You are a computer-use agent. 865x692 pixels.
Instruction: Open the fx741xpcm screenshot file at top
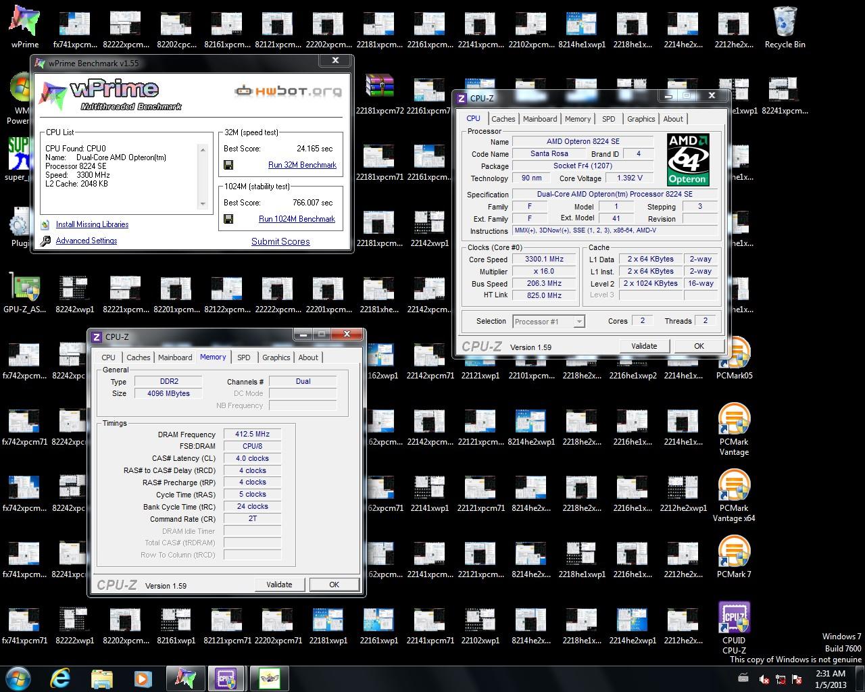click(76, 27)
